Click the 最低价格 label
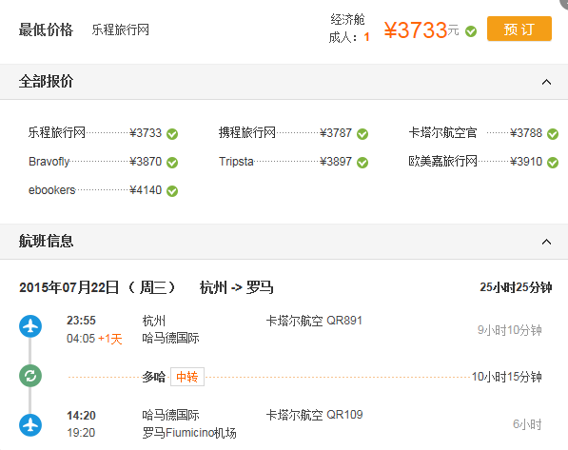The image size is (568, 450). point(46,29)
